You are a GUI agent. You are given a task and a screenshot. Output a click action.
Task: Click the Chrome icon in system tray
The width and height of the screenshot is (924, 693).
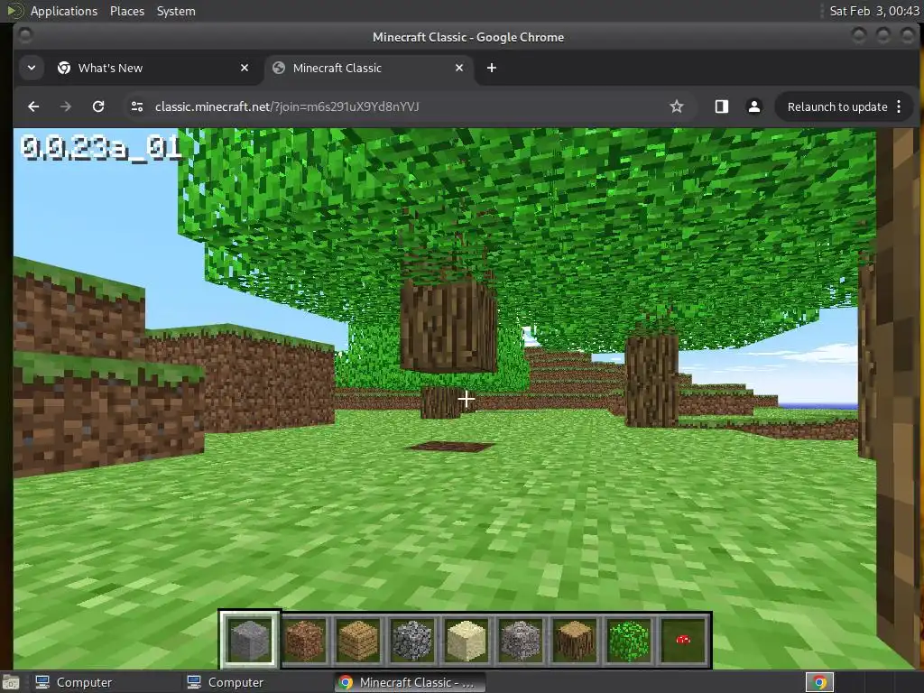coord(819,682)
